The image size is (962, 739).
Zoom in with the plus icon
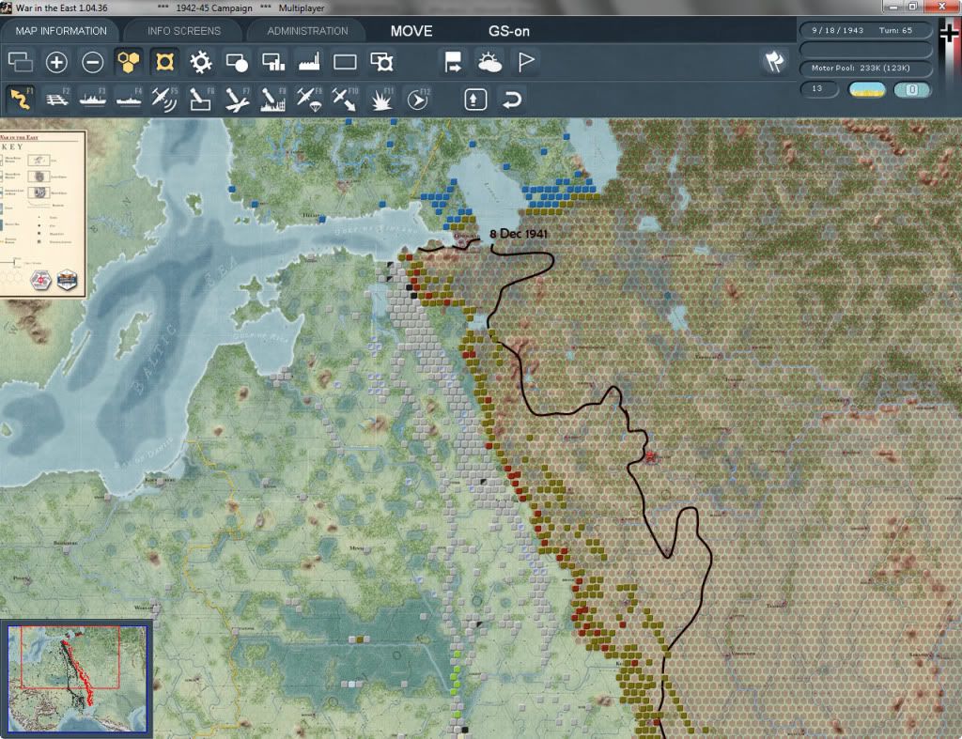[56, 62]
